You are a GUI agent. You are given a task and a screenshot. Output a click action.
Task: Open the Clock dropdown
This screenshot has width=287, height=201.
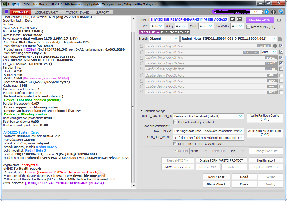206,26
